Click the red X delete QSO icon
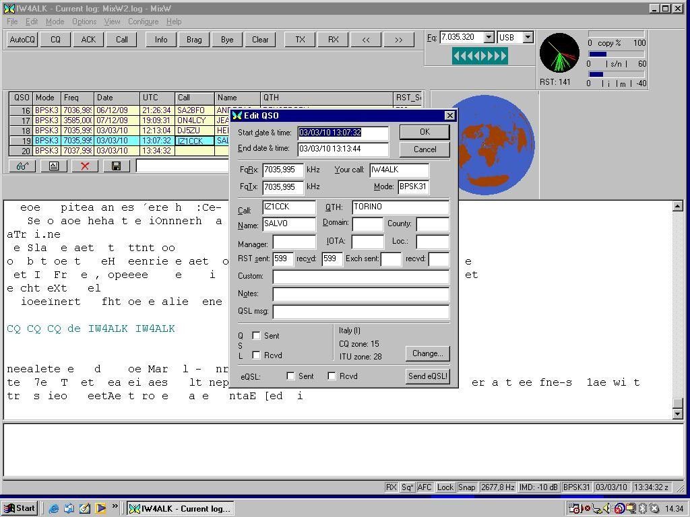 coord(85,166)
